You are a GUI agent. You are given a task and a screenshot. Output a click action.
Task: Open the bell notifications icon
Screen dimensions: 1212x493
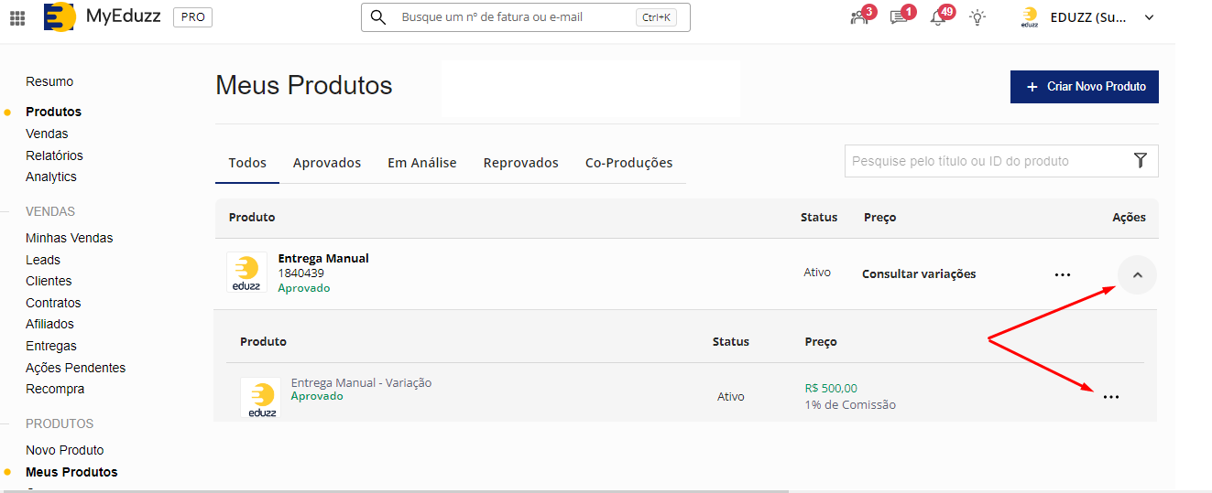(x=938, y=17)
